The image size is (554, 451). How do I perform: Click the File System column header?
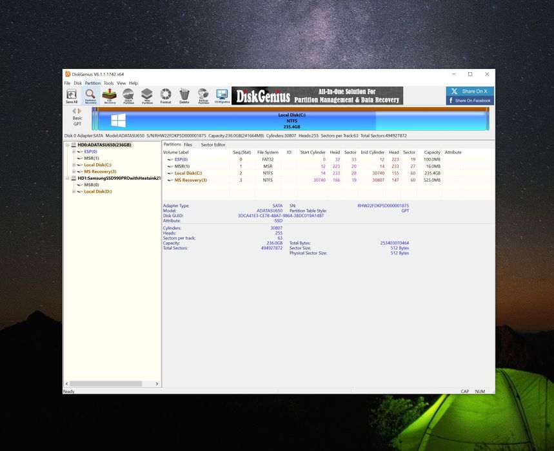pos(268,153)
